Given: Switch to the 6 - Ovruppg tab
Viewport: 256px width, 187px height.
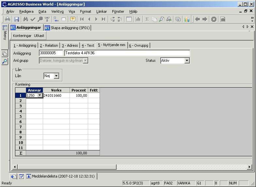Looking at the screenshot, I should 138,45.
